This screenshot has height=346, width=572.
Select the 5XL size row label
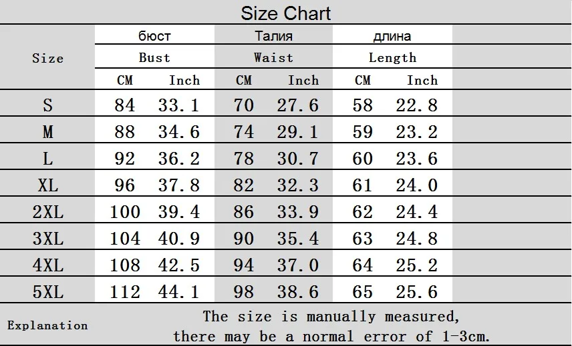[47, 291]
